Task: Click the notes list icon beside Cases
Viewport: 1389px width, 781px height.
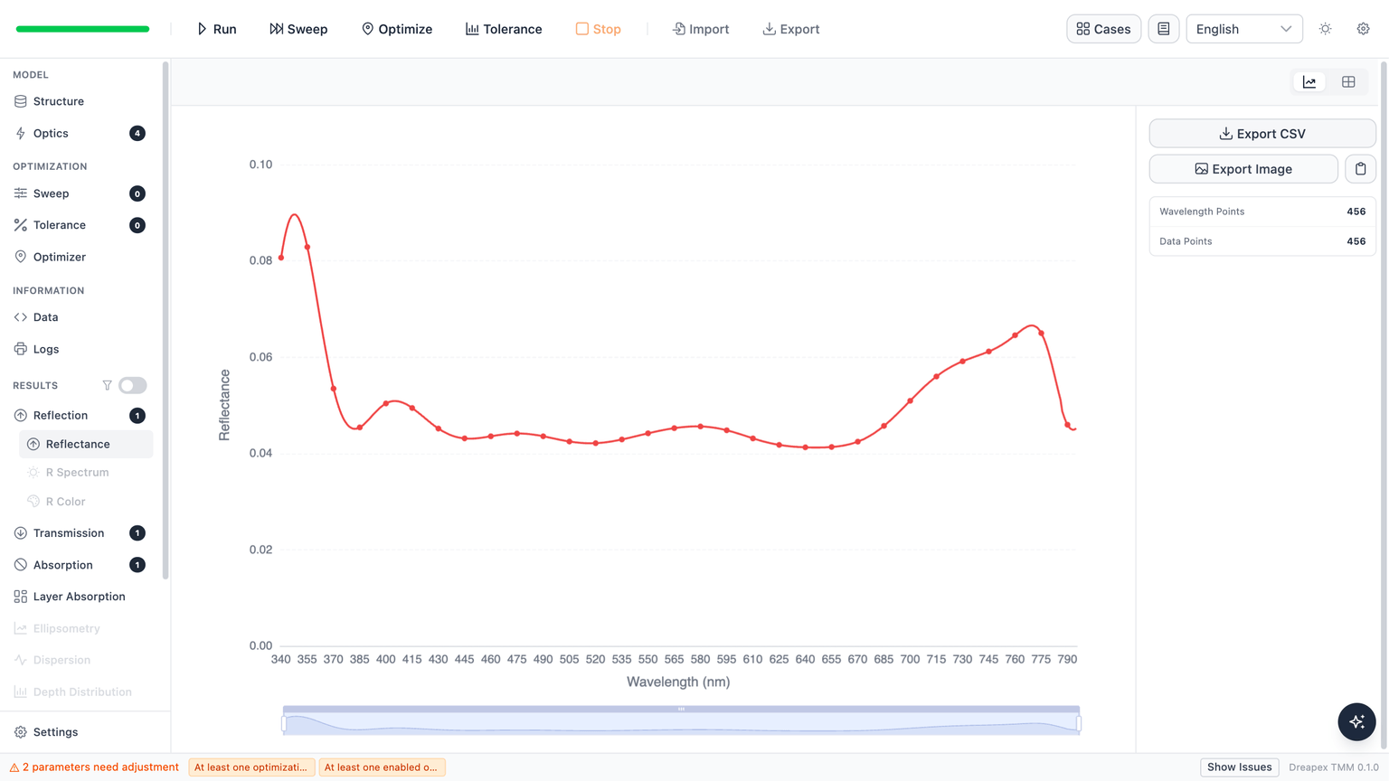Action: point(1164,29)
